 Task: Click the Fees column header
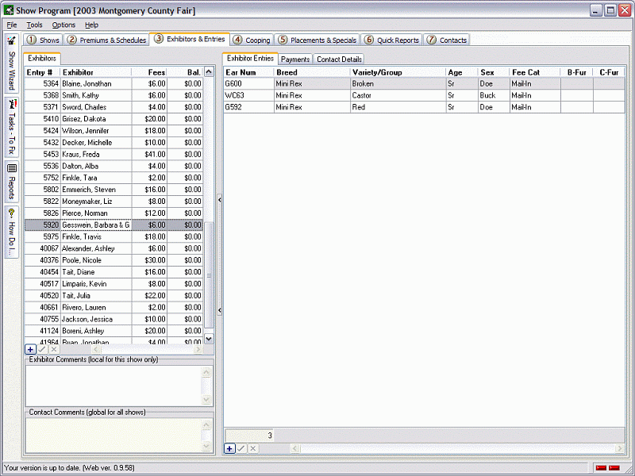click(149, 72)
